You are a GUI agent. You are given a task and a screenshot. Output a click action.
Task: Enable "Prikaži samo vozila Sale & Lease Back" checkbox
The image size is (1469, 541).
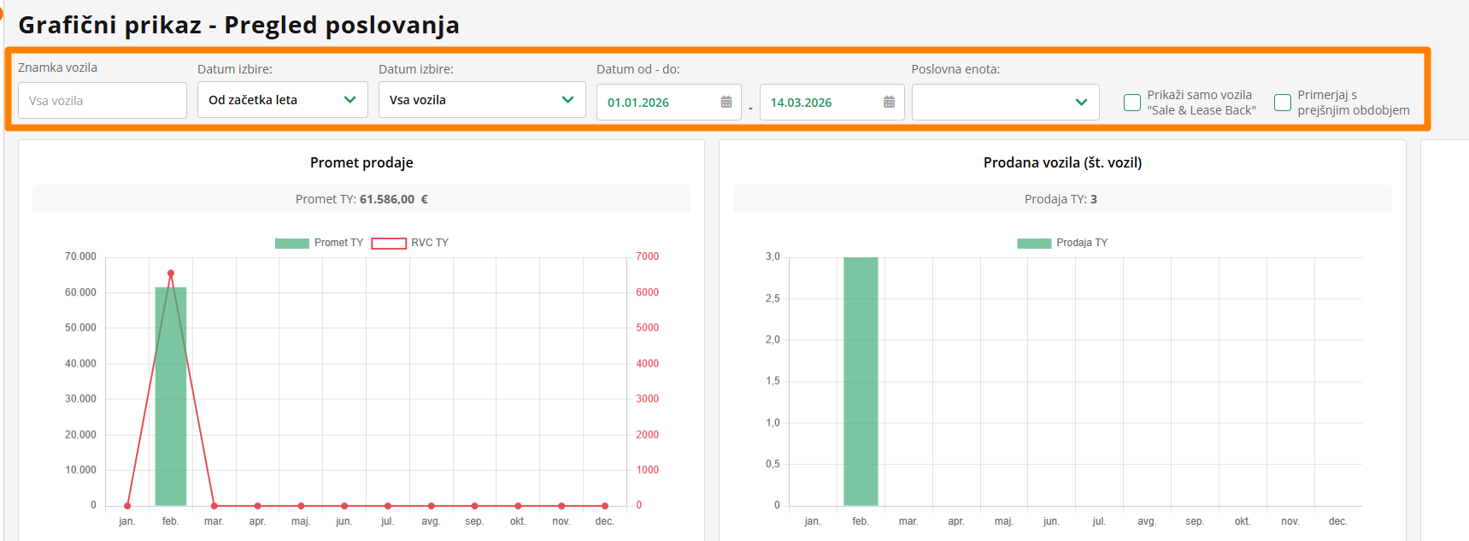coord(1132,103)
